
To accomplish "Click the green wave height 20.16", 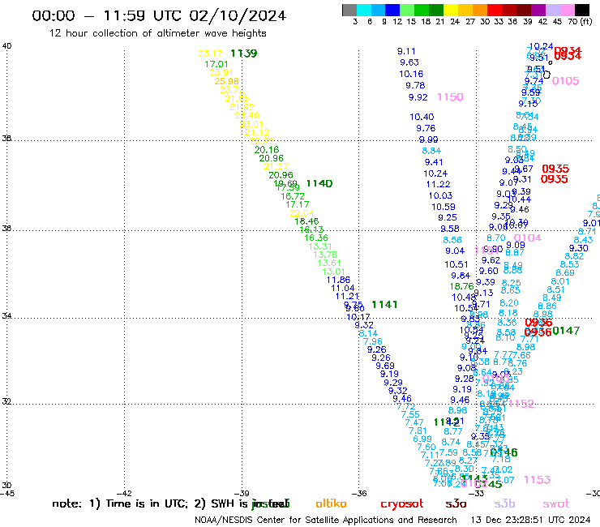I will point(267,150).
